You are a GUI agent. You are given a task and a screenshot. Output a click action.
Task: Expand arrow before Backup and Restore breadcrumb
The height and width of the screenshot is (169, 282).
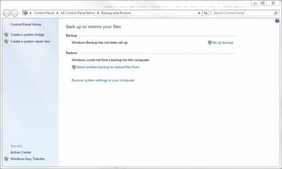click(98, 13)
